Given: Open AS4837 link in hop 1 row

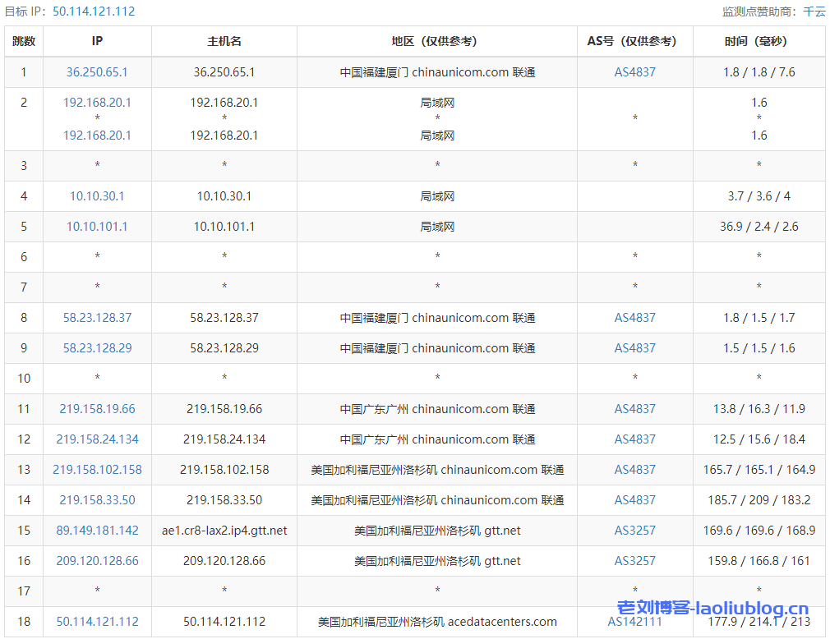Looking at the screenshot, I should click(634, 72).
